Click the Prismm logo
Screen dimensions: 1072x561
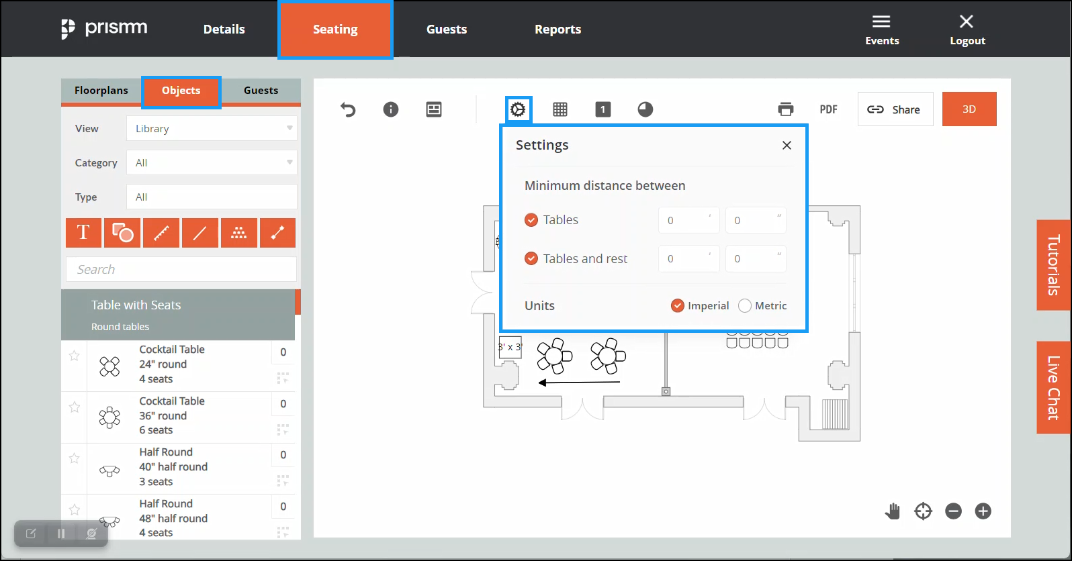(104, 29)
